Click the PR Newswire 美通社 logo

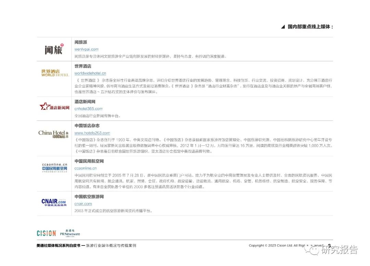click(70, 233)
